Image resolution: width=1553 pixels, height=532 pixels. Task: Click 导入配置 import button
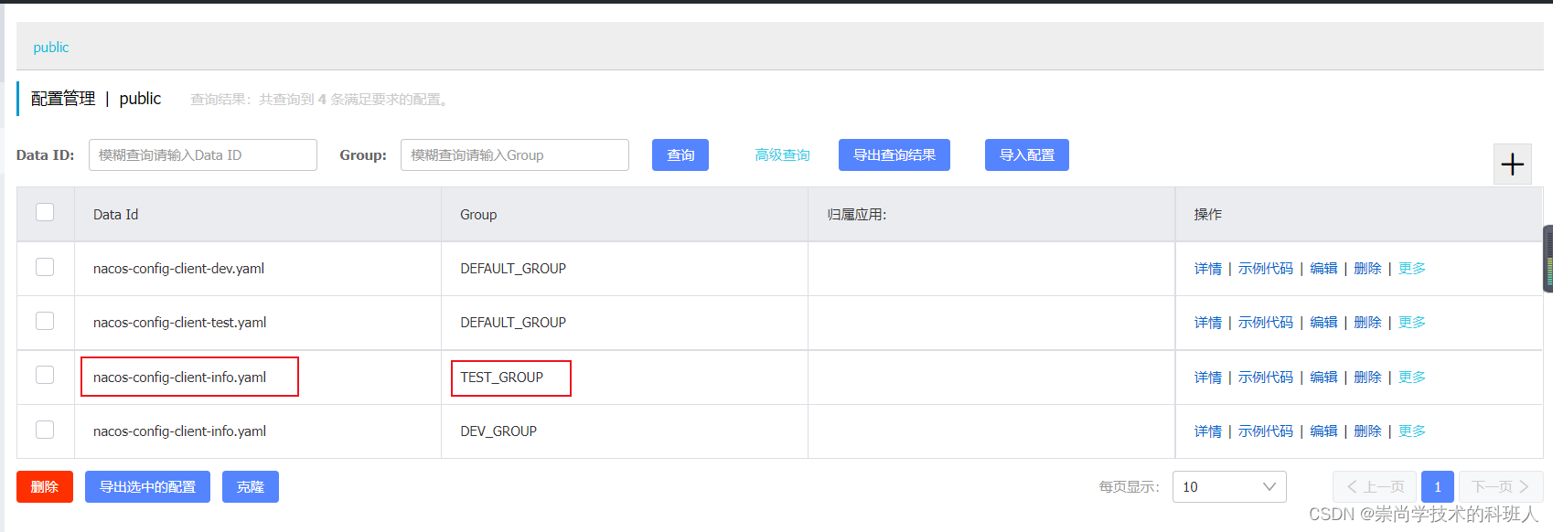(x=1027, y=155)
